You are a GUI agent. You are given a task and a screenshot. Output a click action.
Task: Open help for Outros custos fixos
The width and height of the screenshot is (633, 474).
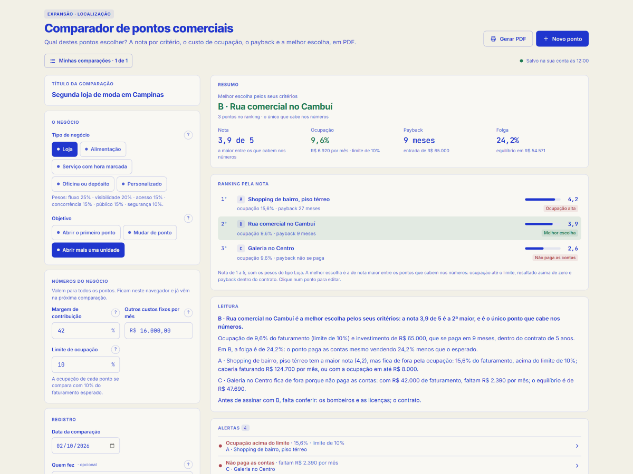(x=188, y=313)
